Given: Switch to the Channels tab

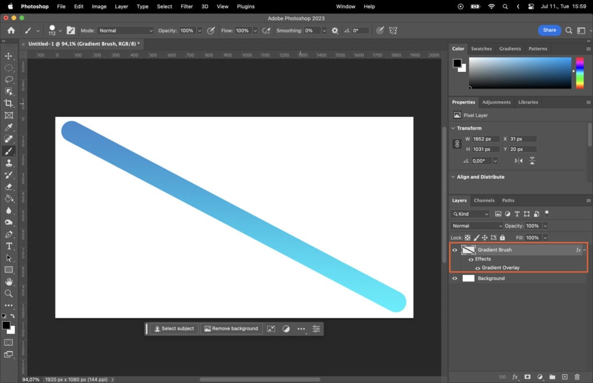Looking at the screenshot, I should 484,200.
